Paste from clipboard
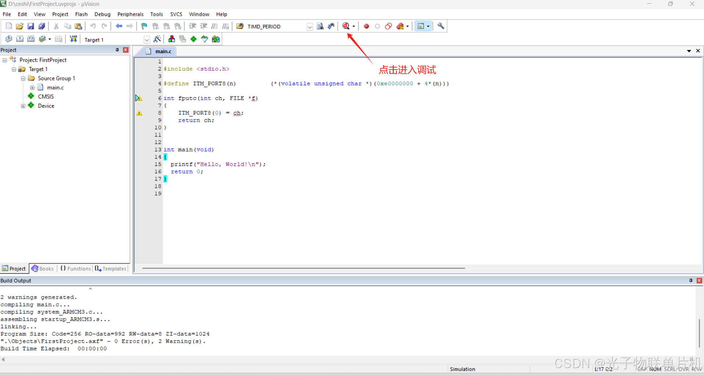The height and width of the screenshot is (375, 704). click(x=78, y=26)
